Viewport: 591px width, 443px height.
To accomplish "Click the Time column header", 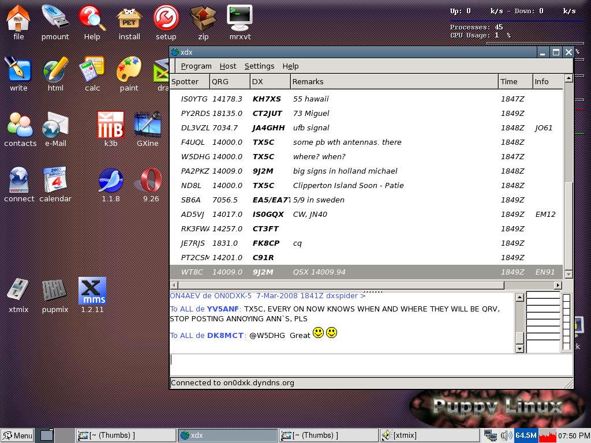I will pyautogui.click(x=515, y=82).
